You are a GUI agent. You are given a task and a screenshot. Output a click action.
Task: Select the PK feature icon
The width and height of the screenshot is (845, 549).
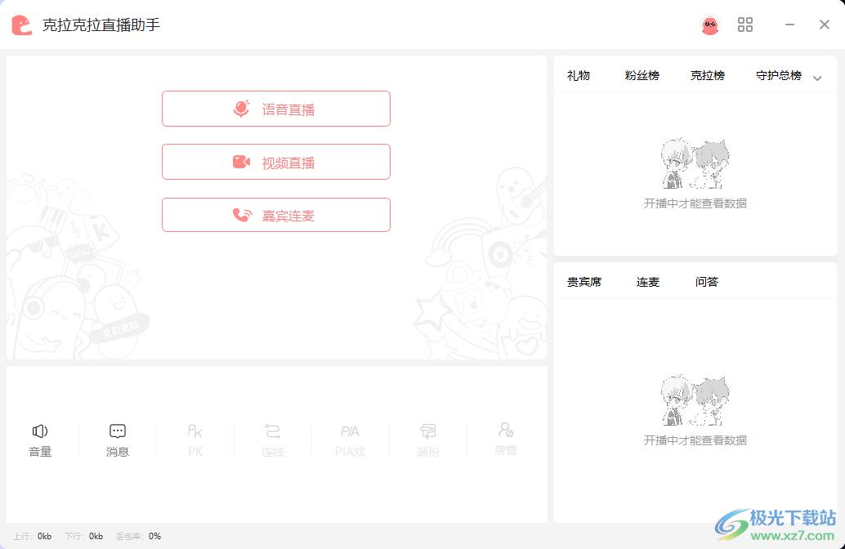[x=194, y=440]
